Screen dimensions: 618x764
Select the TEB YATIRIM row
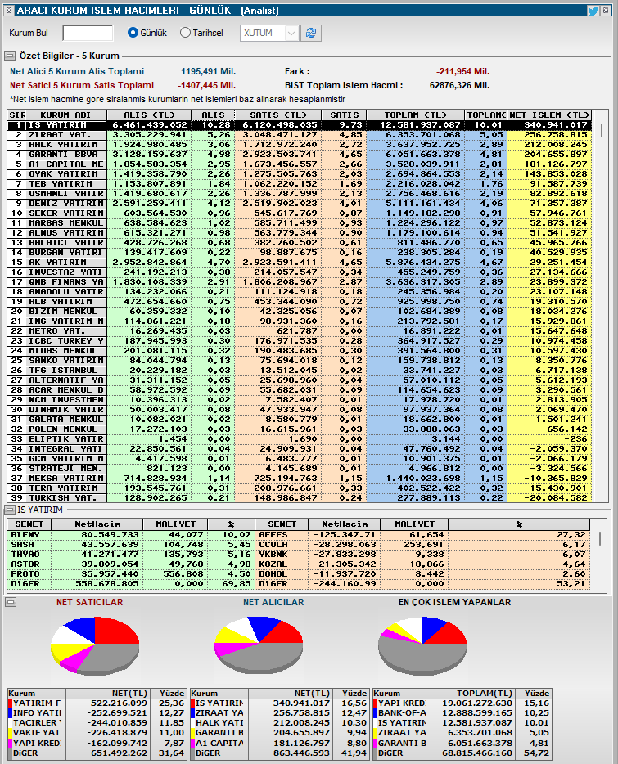coord(299,184)
